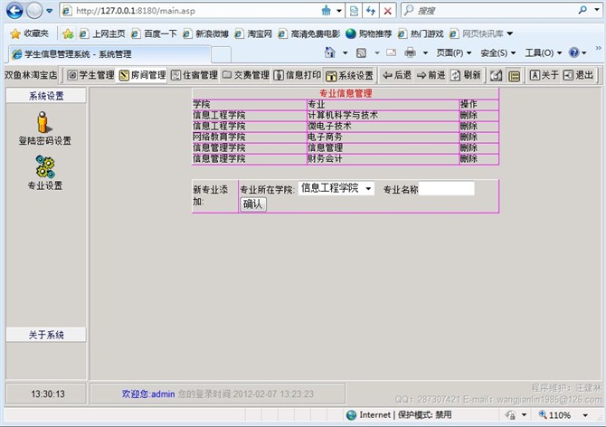This screenshot has height=427, width=606.
Task: Open the 交费管理 toolbar menu
Action: [246, 75]
